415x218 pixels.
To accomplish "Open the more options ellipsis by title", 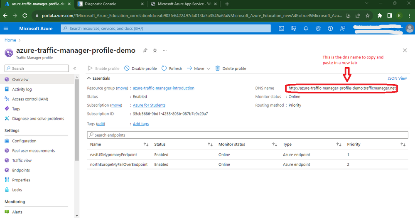I will [165, 50].
